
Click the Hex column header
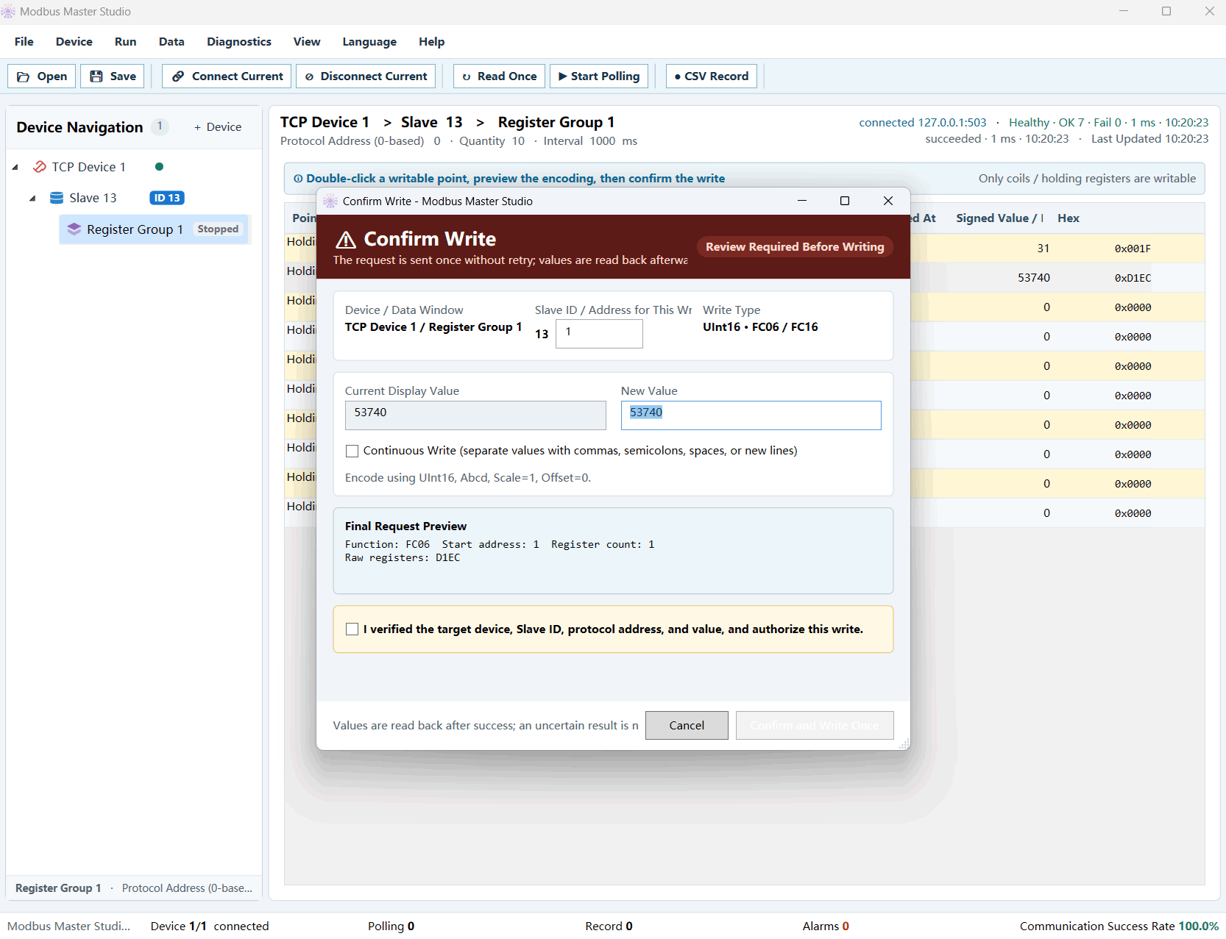(x=1069, y=218)
